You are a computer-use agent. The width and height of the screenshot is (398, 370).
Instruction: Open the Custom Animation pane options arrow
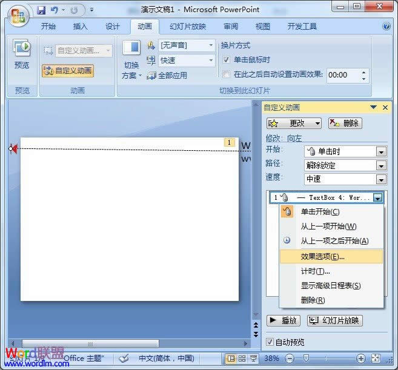[373, 107]
